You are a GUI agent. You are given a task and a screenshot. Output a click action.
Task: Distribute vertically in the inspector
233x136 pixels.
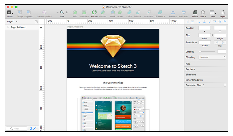(x=193, y=22)
